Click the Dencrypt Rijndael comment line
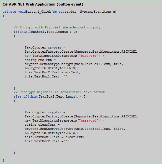This screenshot has width=162, height=164. click(x=59, y=92)
